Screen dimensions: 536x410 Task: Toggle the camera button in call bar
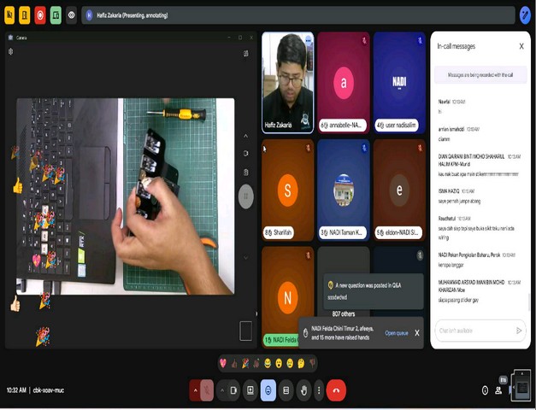coord(233,390)
